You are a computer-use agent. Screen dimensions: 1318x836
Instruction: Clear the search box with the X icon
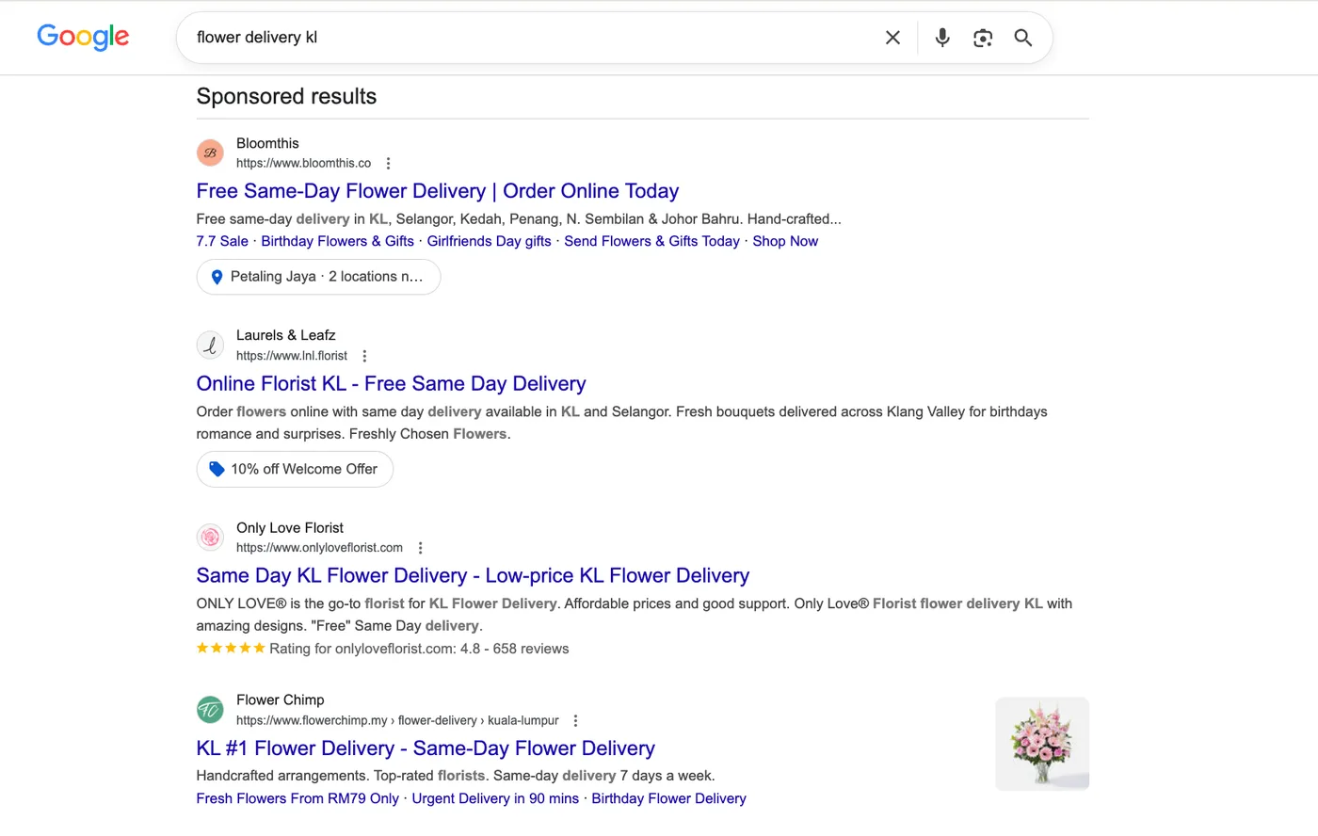892,38
